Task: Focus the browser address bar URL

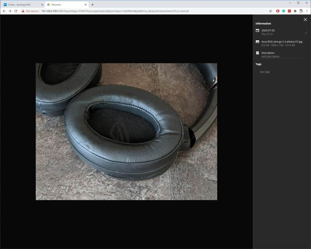Action: pyautogui.click(x=115, y=11)
